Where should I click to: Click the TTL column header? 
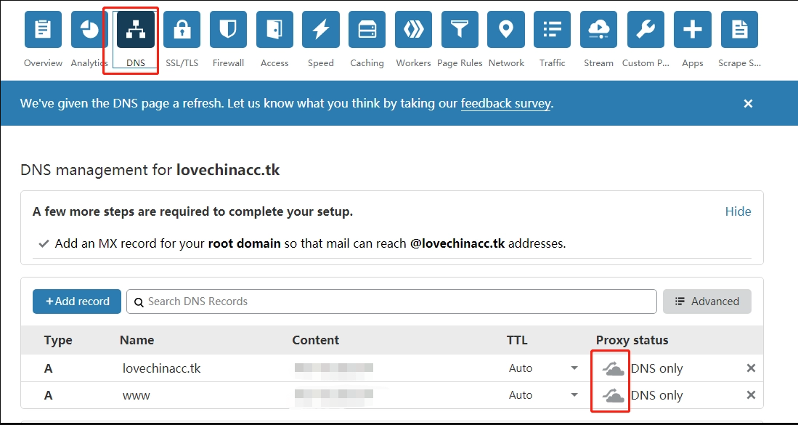pyautogui.click(x=517, y=341)
